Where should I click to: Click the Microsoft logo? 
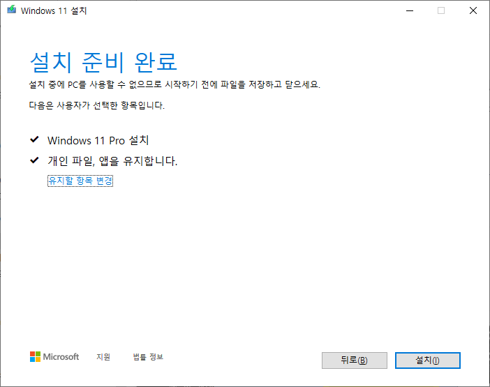54,357
